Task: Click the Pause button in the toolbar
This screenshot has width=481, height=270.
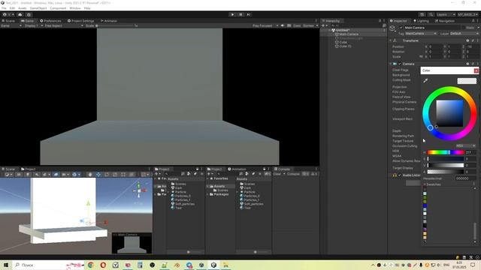Action: (240, 14)
